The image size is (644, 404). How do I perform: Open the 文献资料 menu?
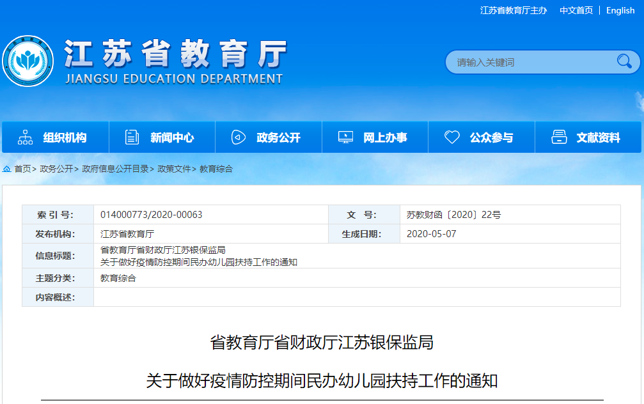[588, 137]
